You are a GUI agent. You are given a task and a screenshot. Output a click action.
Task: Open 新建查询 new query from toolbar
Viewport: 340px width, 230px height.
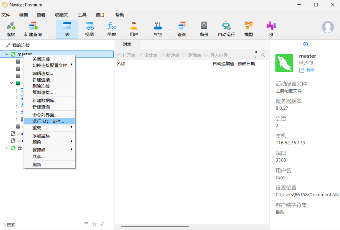(x=33, y=29)
